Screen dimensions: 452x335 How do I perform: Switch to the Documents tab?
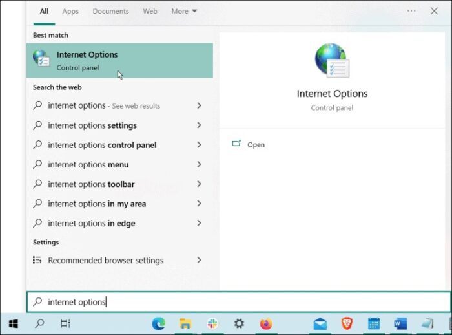pyautogui.click(x=110, y=11)
